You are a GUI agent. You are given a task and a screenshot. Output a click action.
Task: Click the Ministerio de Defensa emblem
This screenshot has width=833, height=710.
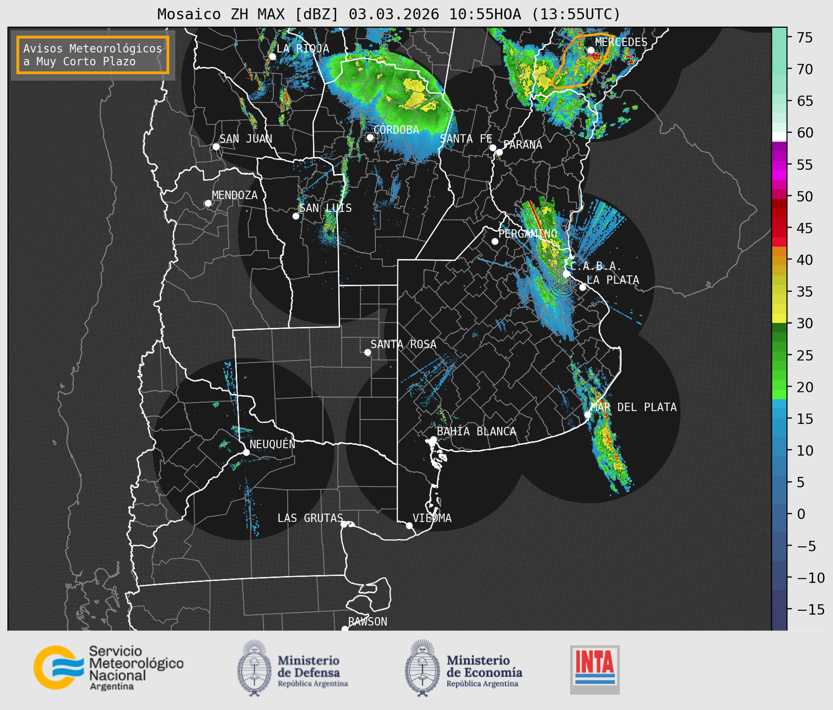[254, 669]
